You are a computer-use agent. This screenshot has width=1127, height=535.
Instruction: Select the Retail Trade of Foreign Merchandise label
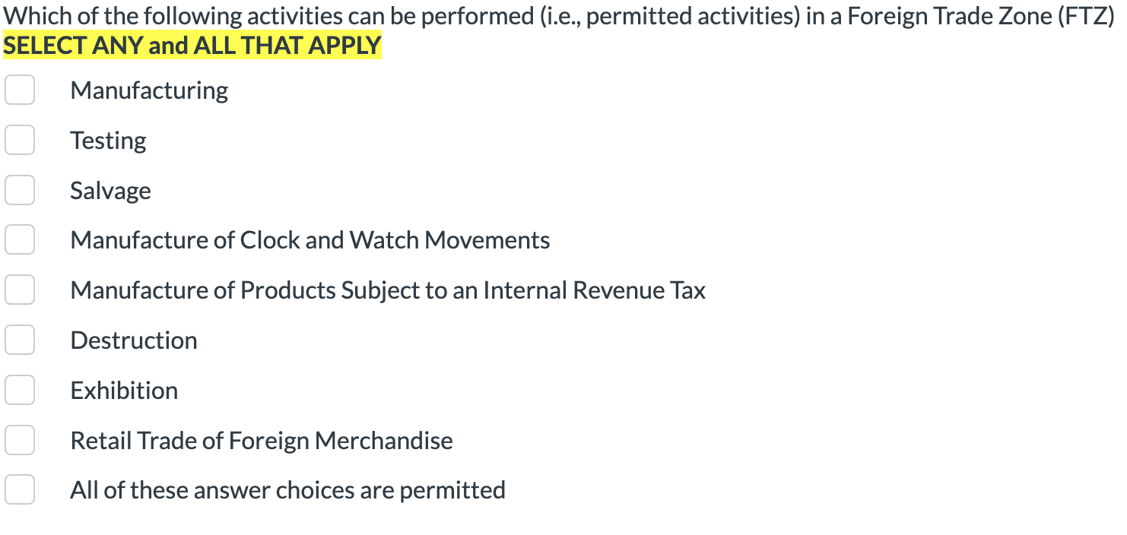coord(262,440)
